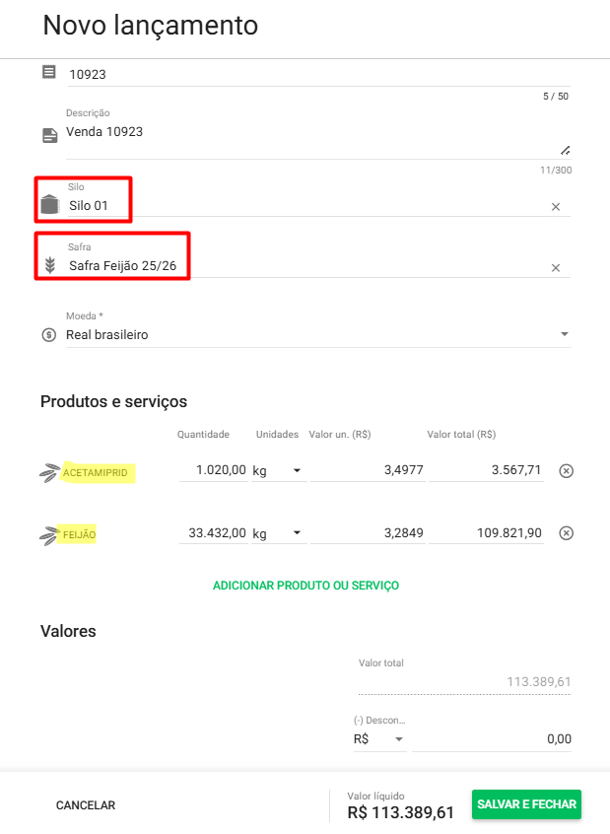Open unit dropdown for ACETAMIPRID row
Image resolution: width=610 pixels, height=834 pixels.
point(296,471)
